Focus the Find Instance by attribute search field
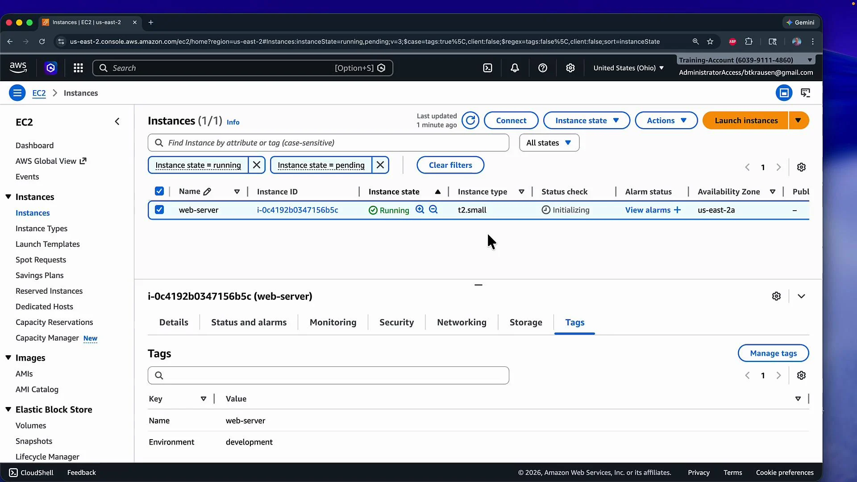 pos(328,143)
